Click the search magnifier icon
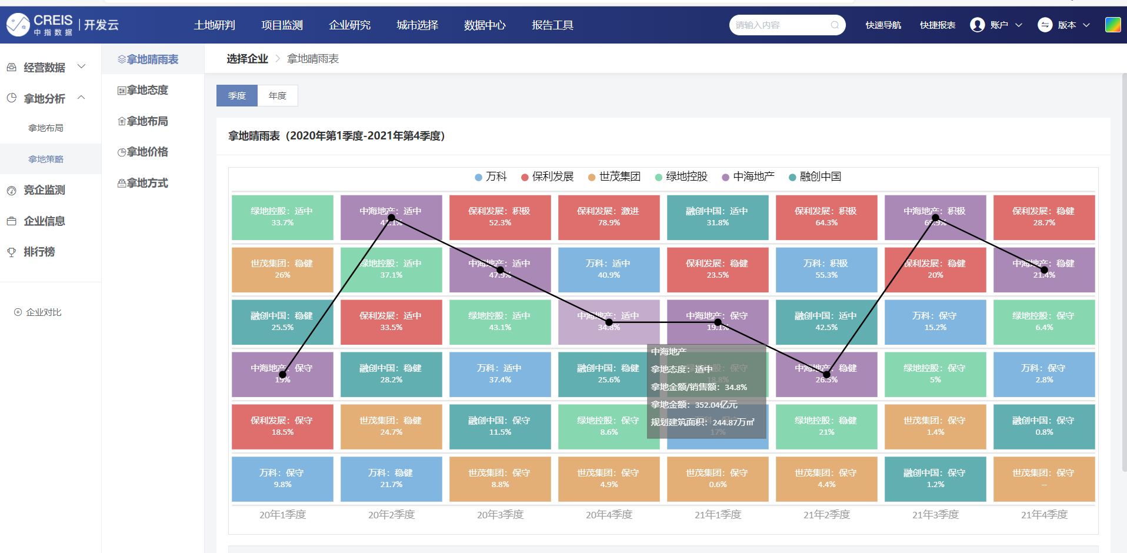 click(835, 25)
